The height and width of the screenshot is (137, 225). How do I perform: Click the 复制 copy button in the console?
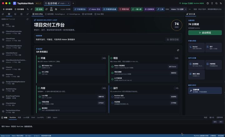pos(215,122)
